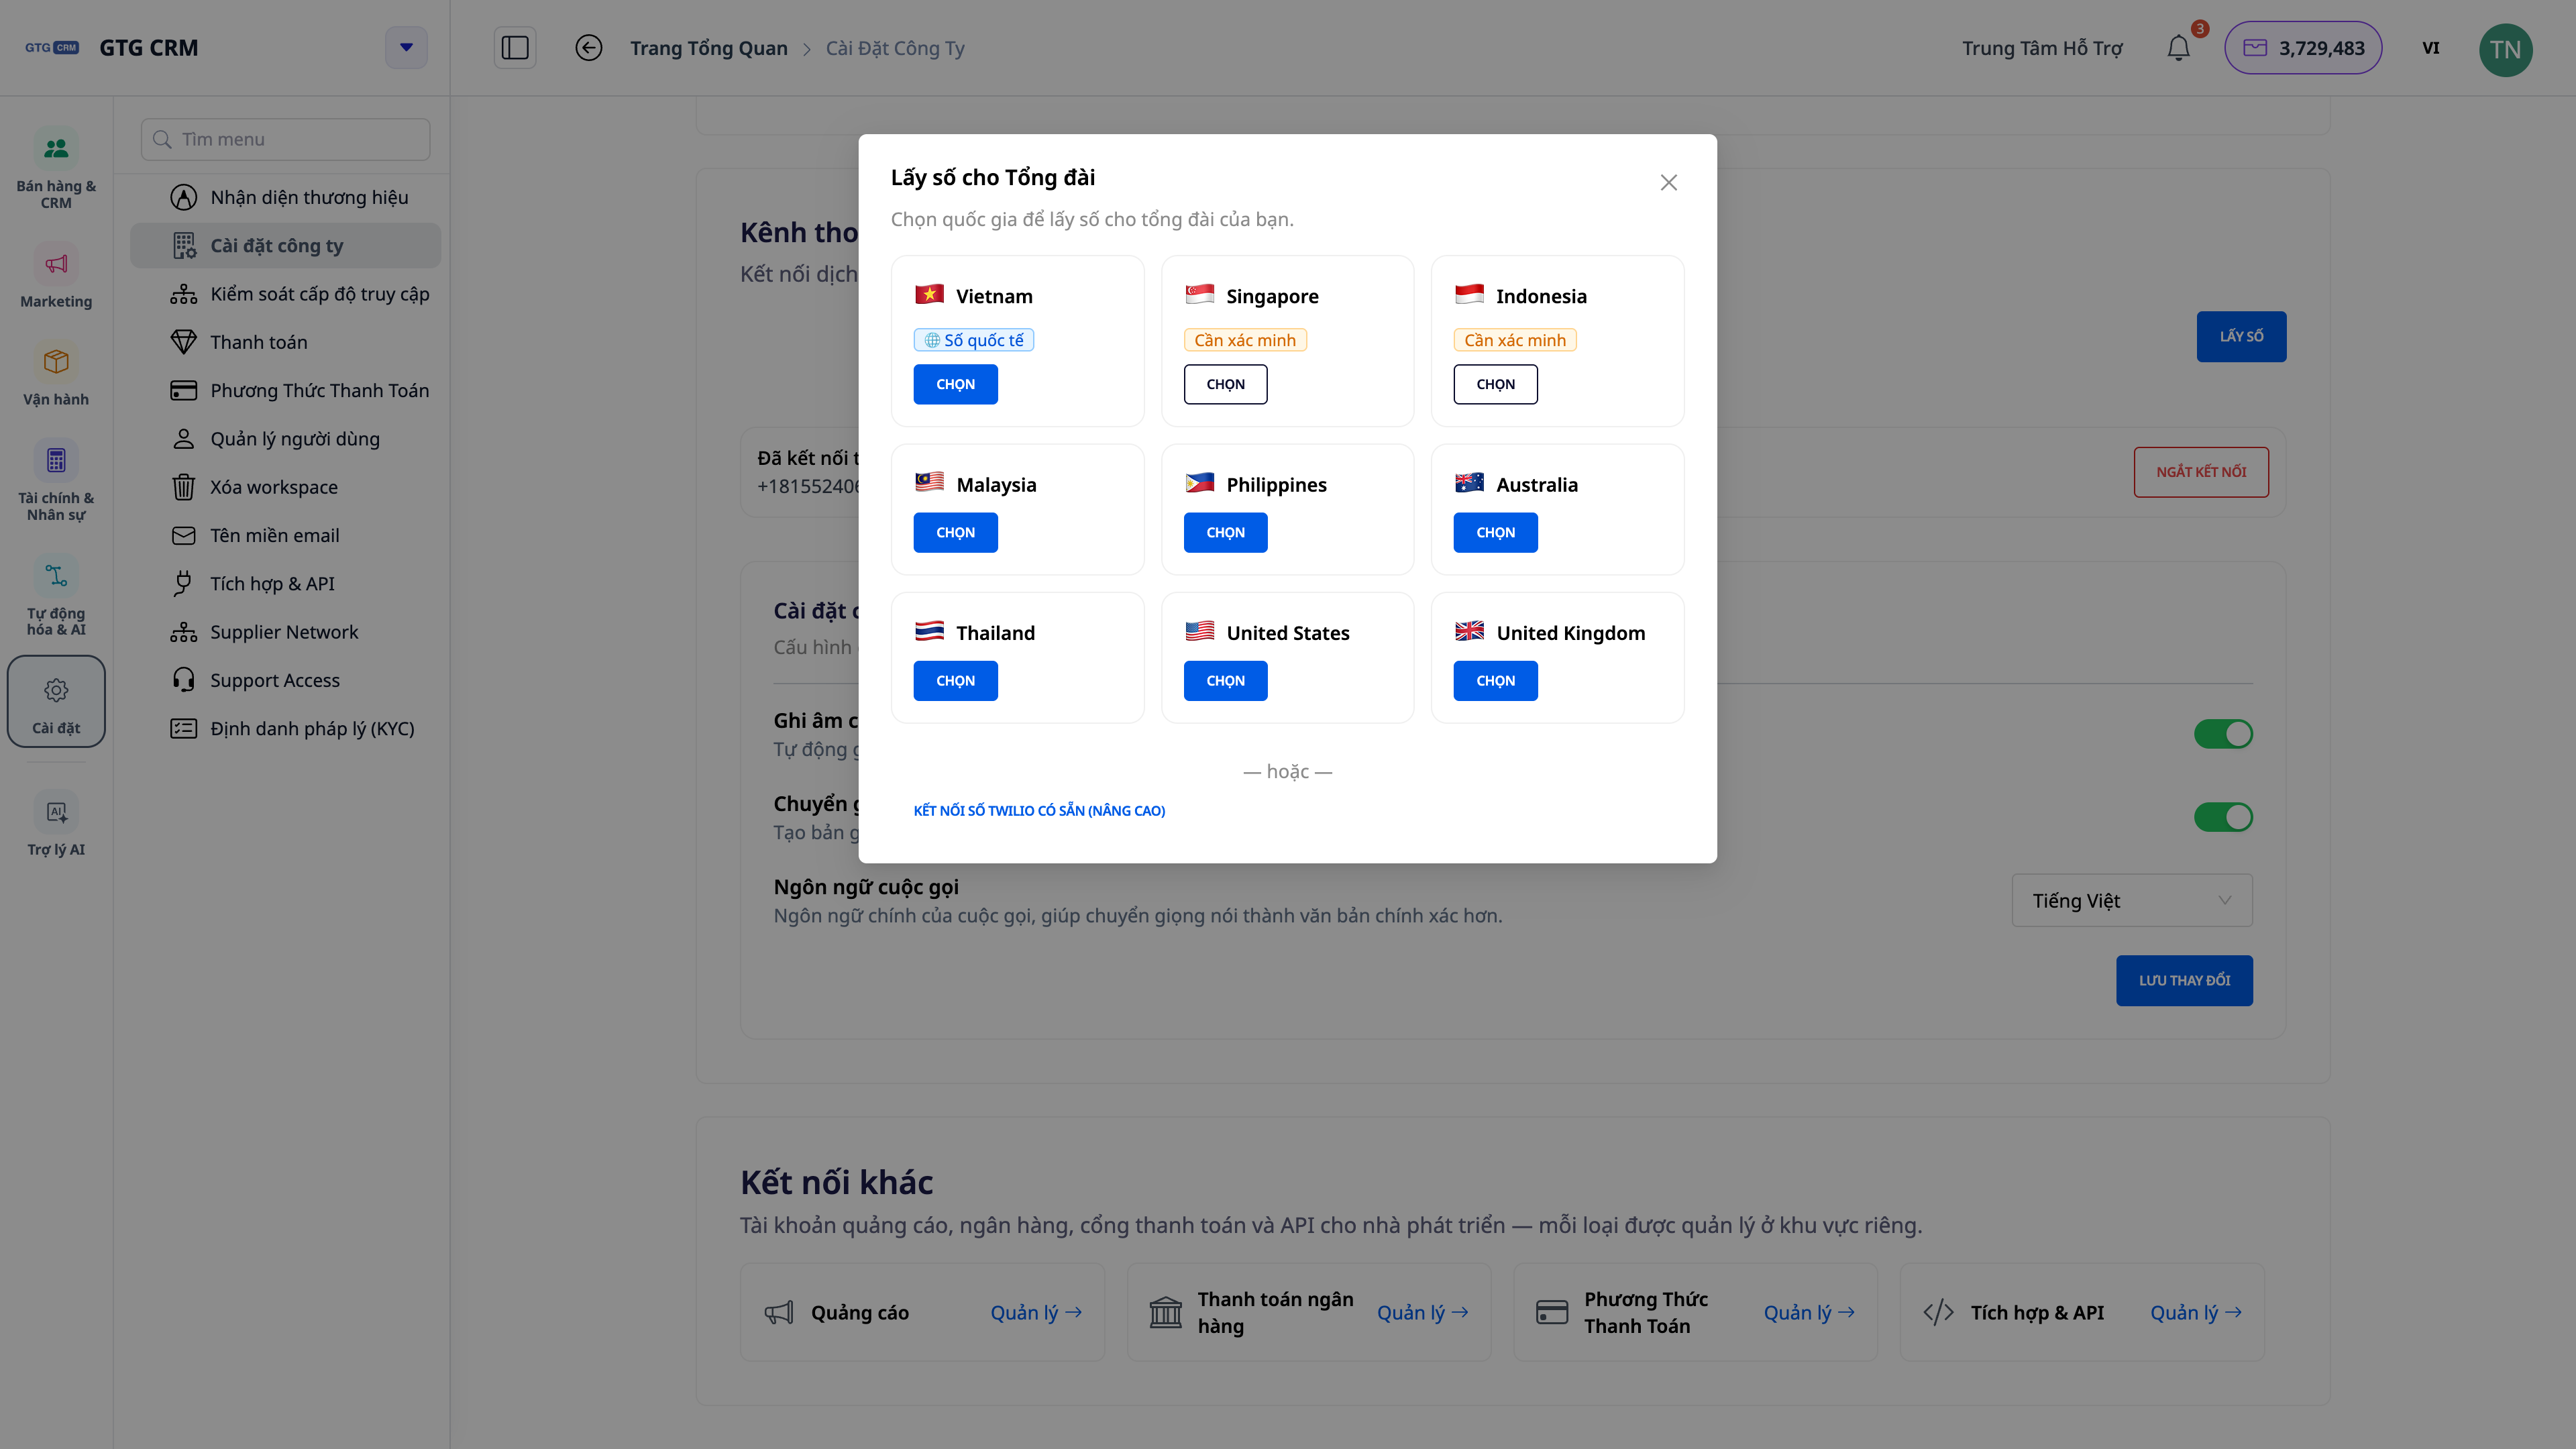Open Quản lý người dùng menu item

[x=286, y=439]
